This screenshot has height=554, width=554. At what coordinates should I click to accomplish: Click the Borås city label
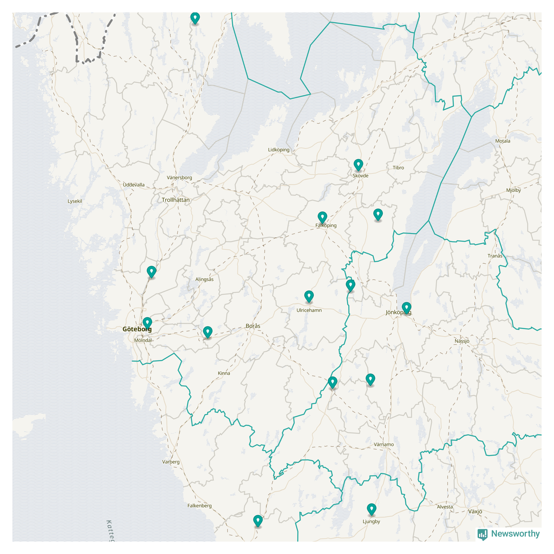point(253,326)
